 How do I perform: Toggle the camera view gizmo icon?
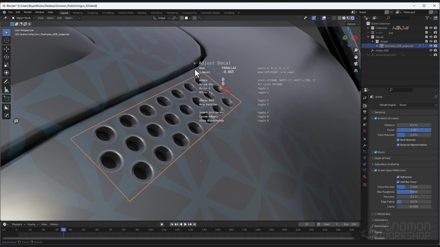pyautogui.click(x=356, y=64)
